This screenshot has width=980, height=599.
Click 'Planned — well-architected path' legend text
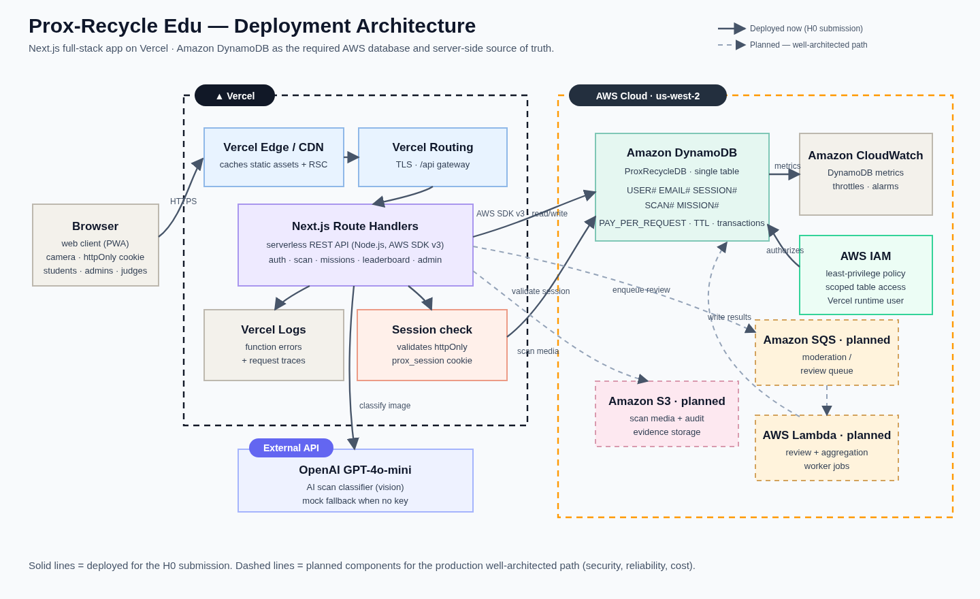(808, 45)
